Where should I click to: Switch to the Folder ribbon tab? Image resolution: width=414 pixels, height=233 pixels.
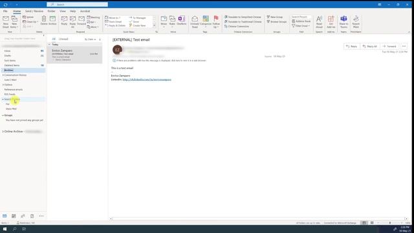[51, 11]
